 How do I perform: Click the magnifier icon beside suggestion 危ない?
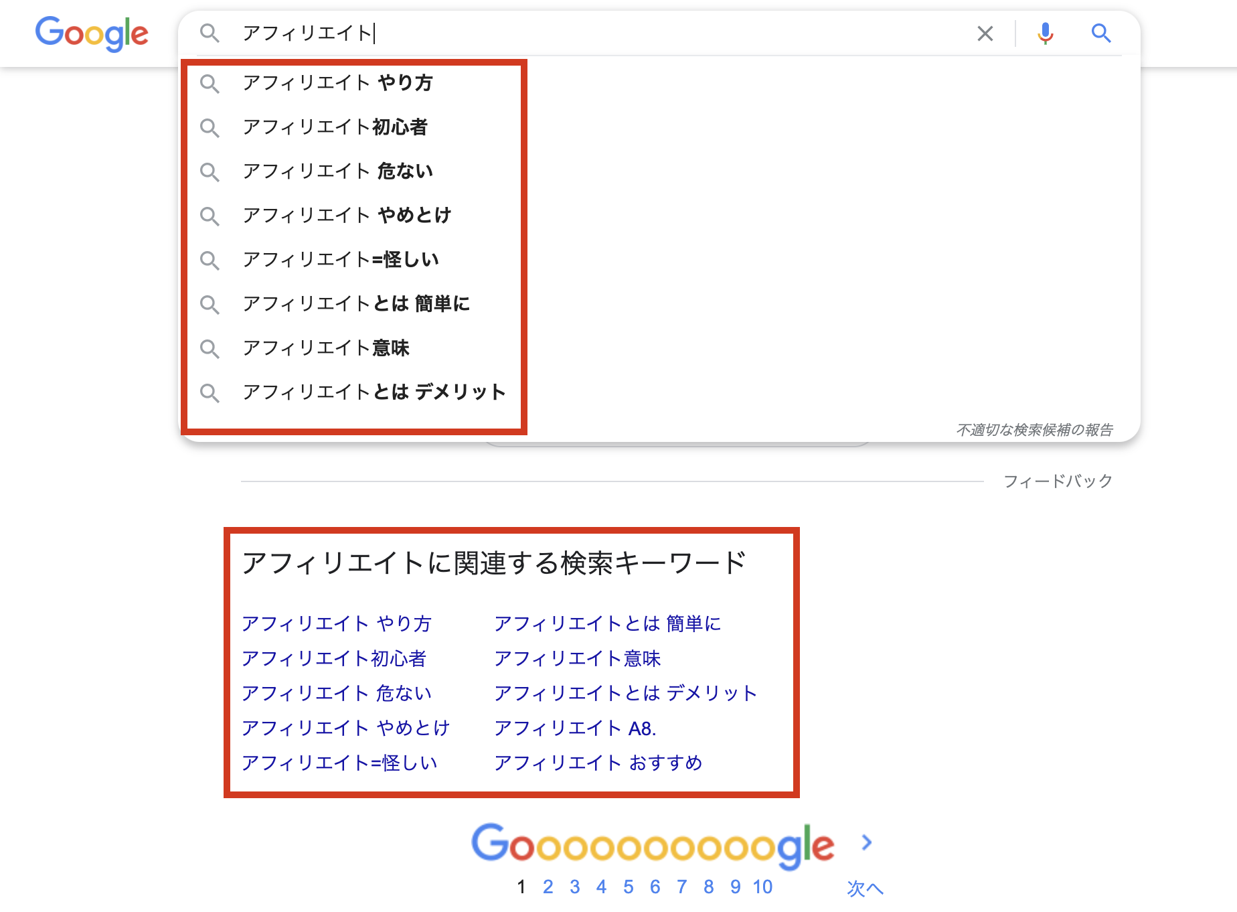pos(210,172)
